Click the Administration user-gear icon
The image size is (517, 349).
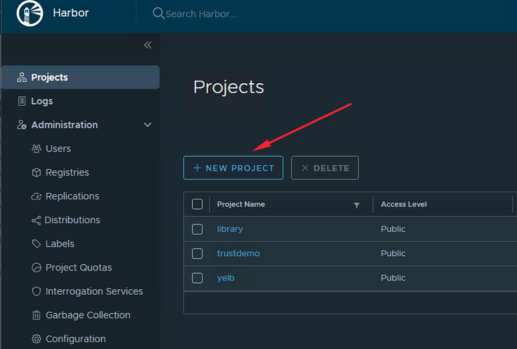22,125
